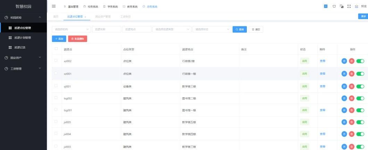
Task: Open the 请选择机构 dropdown
Action: click(x=71, y=30)
